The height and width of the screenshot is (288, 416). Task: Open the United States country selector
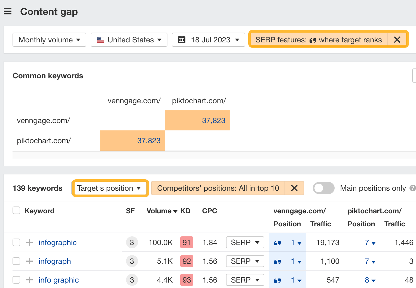(129, 40)
